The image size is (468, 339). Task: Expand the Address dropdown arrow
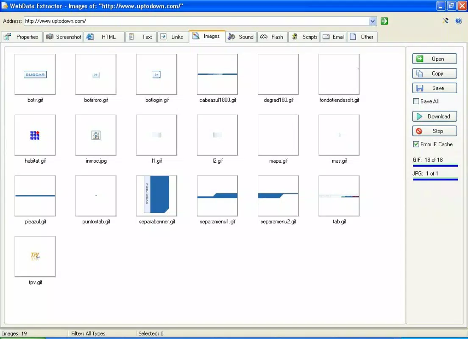[372, 21]
